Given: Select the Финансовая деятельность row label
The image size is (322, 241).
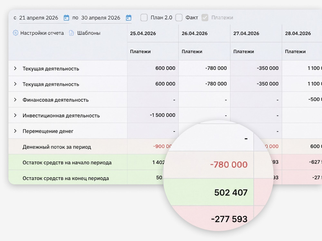Looking at the screenshot, I should point(56,100).
